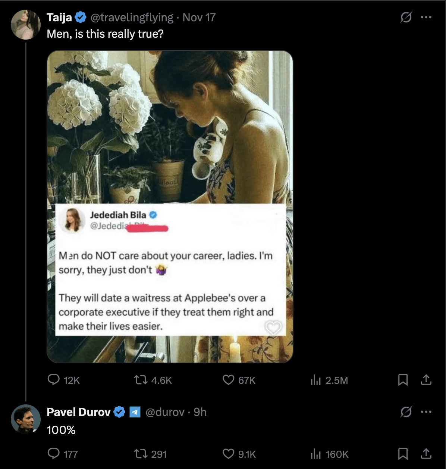Open more options menu on Taija's post
The width and height of the screenshot is (446, 469).
426,17
